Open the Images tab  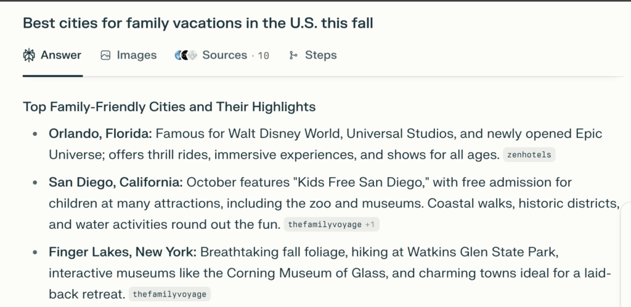[x=136, y=55]
